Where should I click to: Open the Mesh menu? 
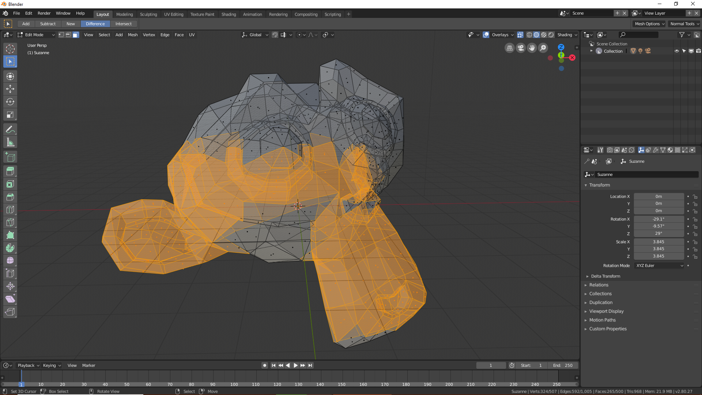pyautogui.click(x=133, y=35)
